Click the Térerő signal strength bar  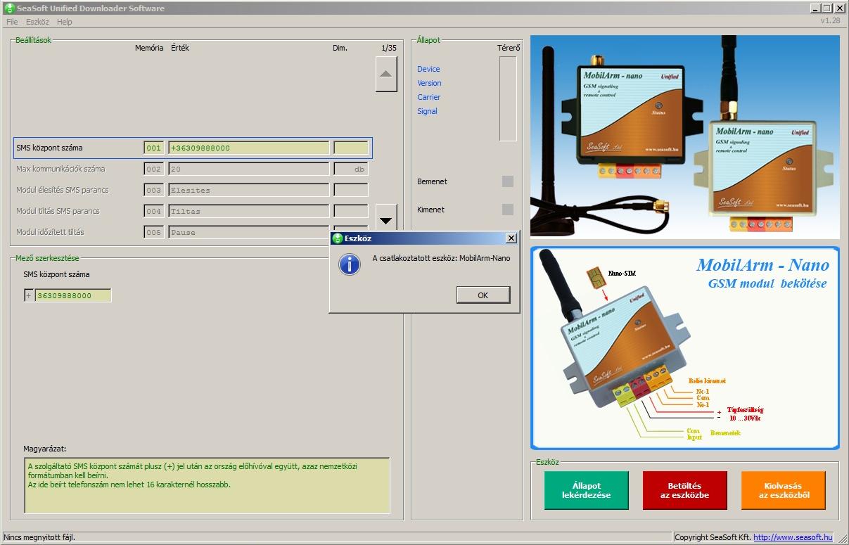click(x=508, y=99)
